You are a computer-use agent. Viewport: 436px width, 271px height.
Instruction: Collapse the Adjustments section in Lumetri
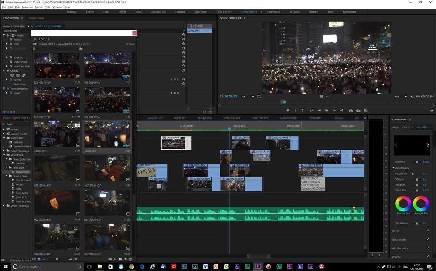coord(393,168)
